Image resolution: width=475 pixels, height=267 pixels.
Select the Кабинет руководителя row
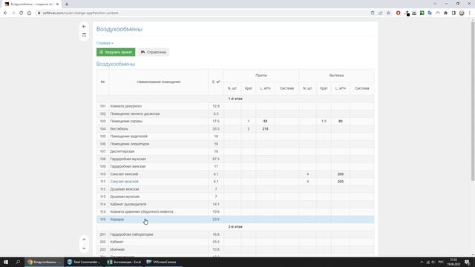(x=235, y=205)
